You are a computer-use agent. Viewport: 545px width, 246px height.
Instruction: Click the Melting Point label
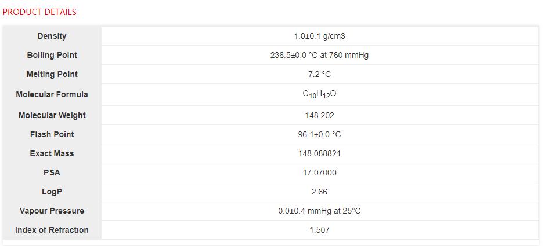[52, 74]
